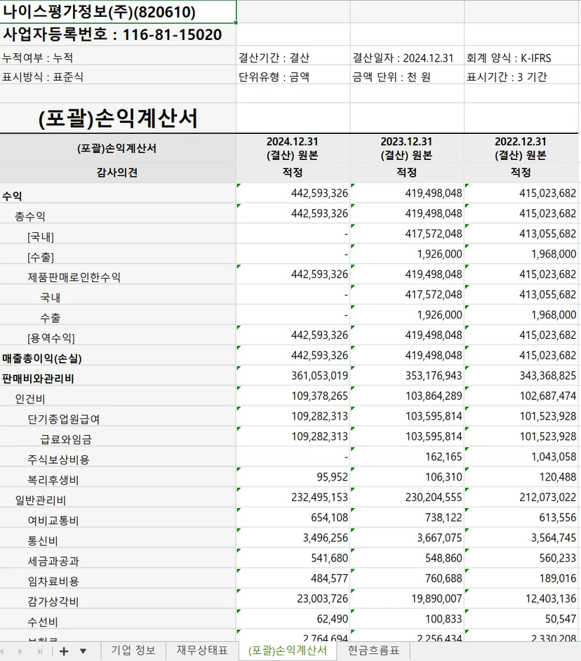Click the 2023 인건비 value 103,864,289

point(407,396)
